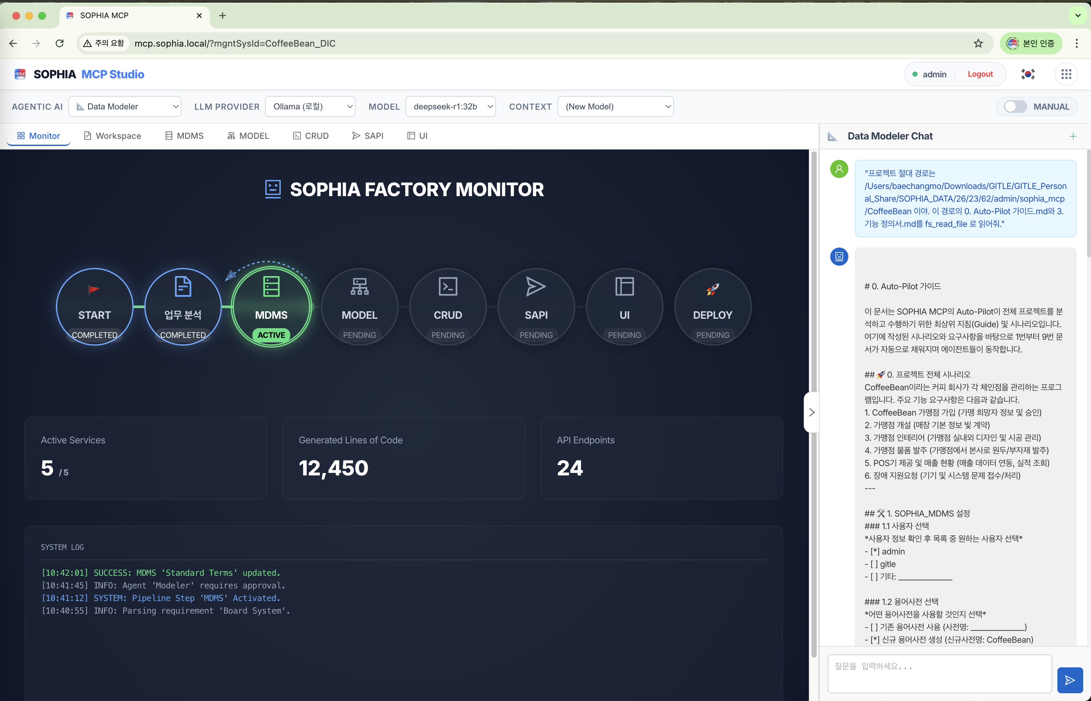1091x701 pixels.
Task: Open the SAPI tab
Action: (x=368, y=136)
